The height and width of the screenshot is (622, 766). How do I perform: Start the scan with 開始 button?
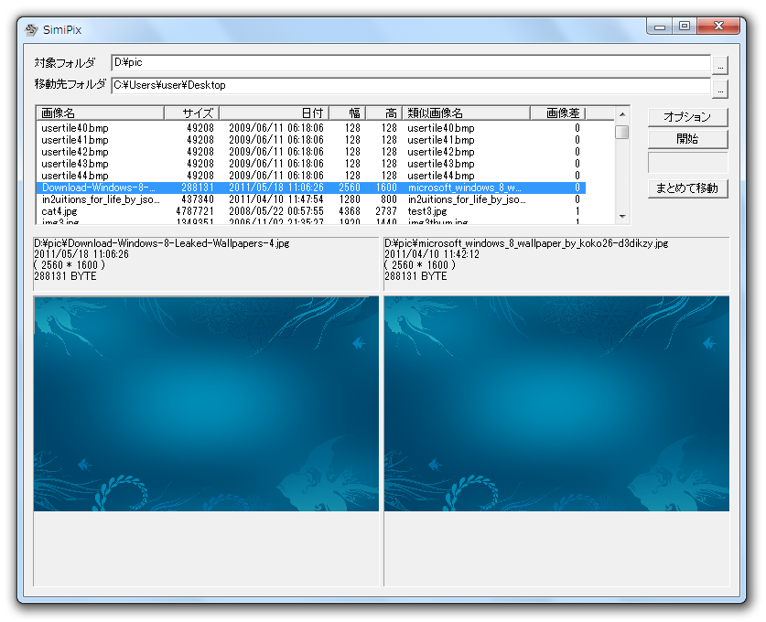point(687,139)
